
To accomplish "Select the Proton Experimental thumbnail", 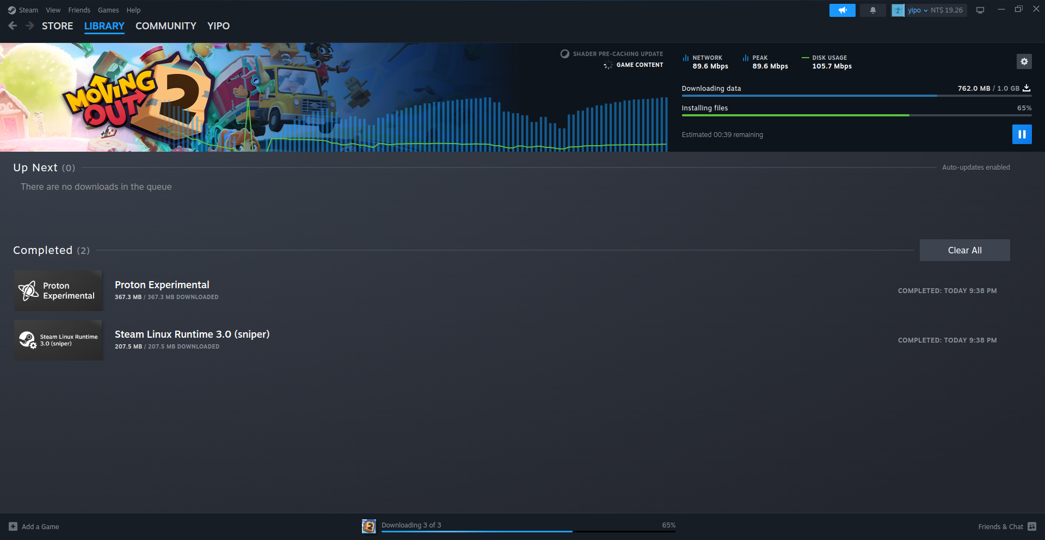I will click(x=58, y=291).
